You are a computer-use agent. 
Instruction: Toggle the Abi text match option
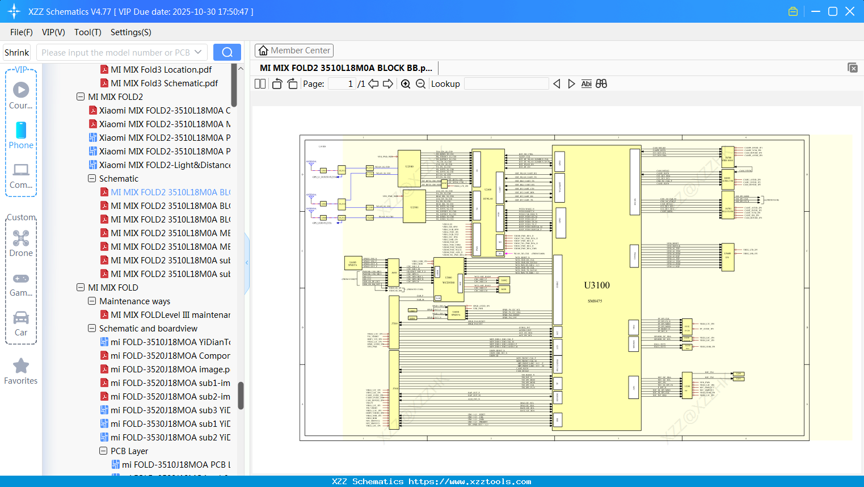point(586,84)
